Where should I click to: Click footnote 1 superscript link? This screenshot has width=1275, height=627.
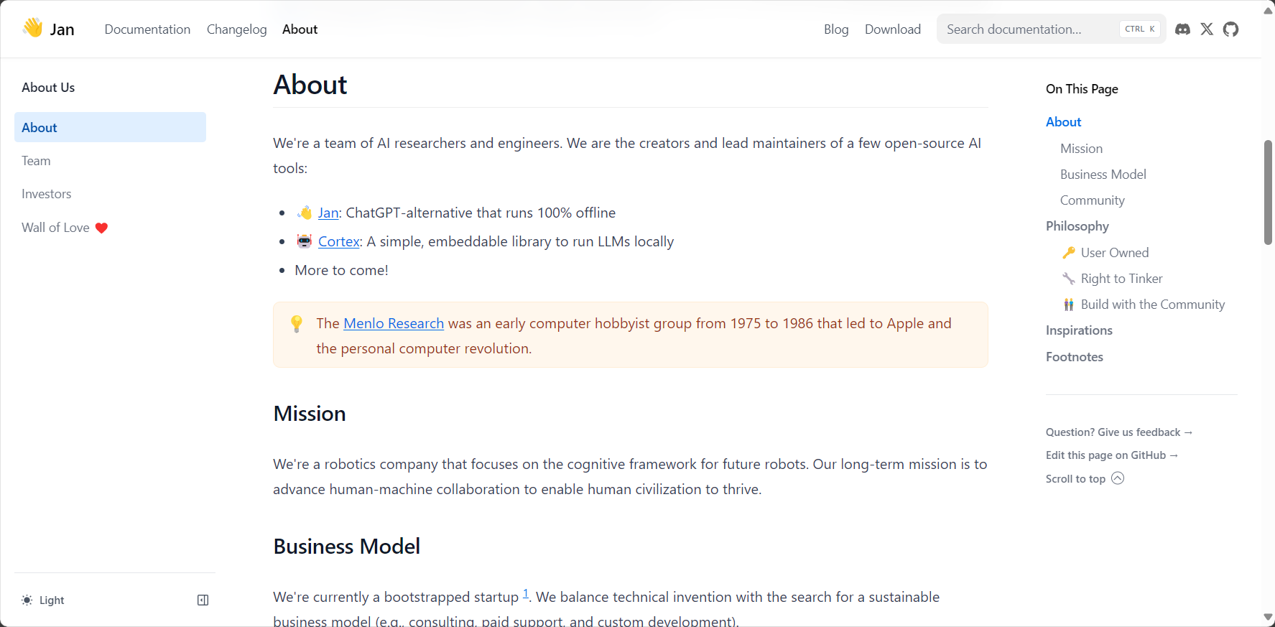pos(525,593)
